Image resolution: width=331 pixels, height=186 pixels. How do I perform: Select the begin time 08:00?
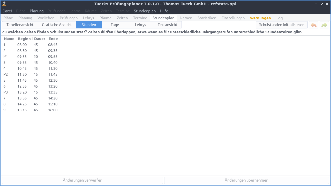coord(22,45)
